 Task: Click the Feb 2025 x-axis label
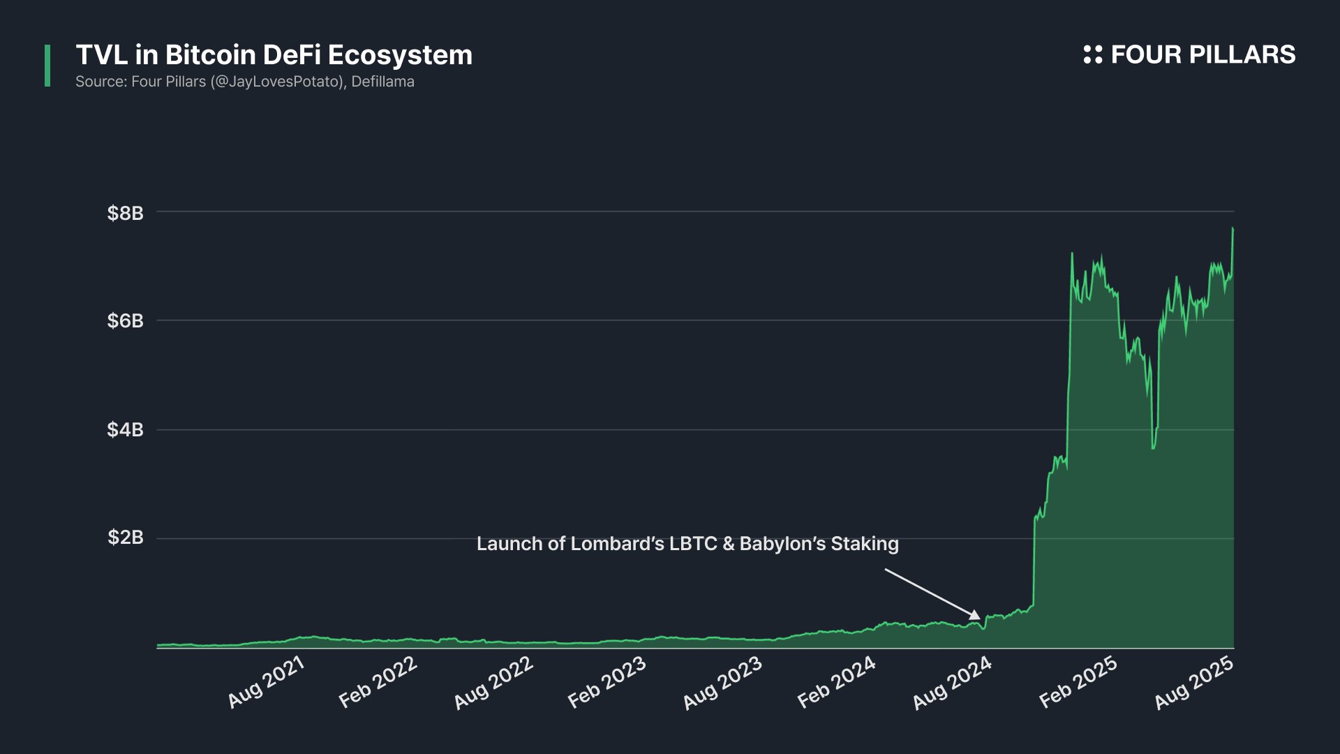[1078, 682]
